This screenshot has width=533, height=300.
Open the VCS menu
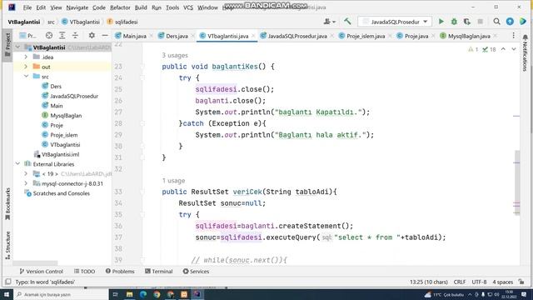188,7
